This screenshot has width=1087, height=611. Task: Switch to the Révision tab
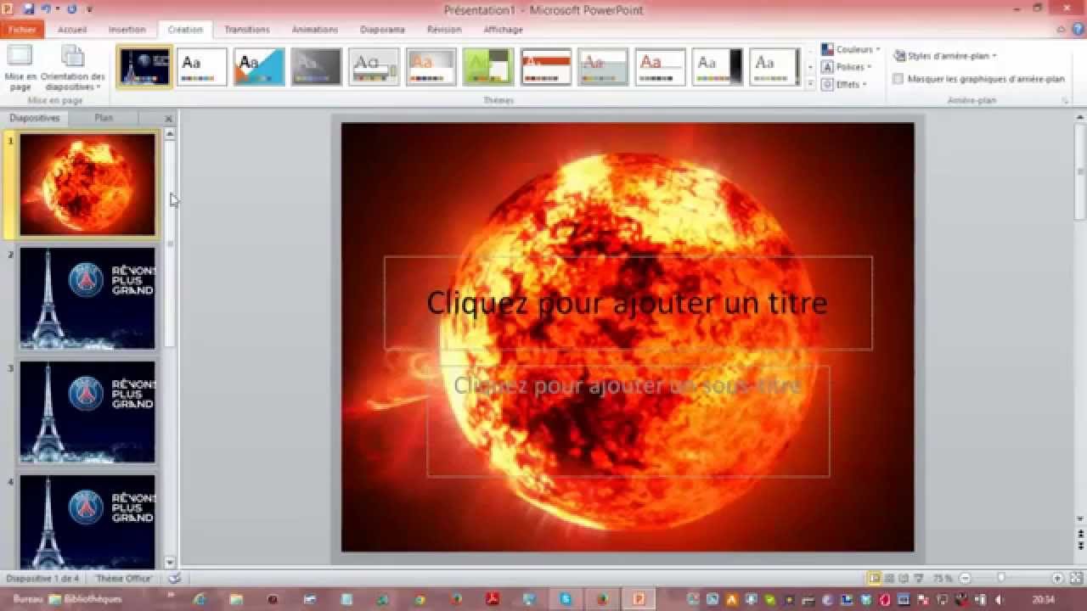[444, 30]
